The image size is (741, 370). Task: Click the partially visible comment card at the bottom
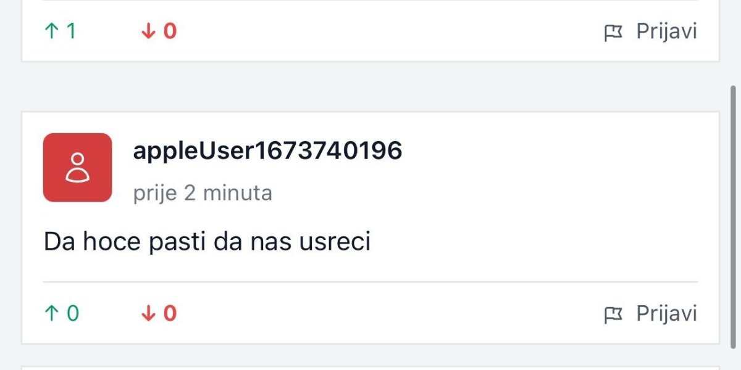(x=371, y=368)
